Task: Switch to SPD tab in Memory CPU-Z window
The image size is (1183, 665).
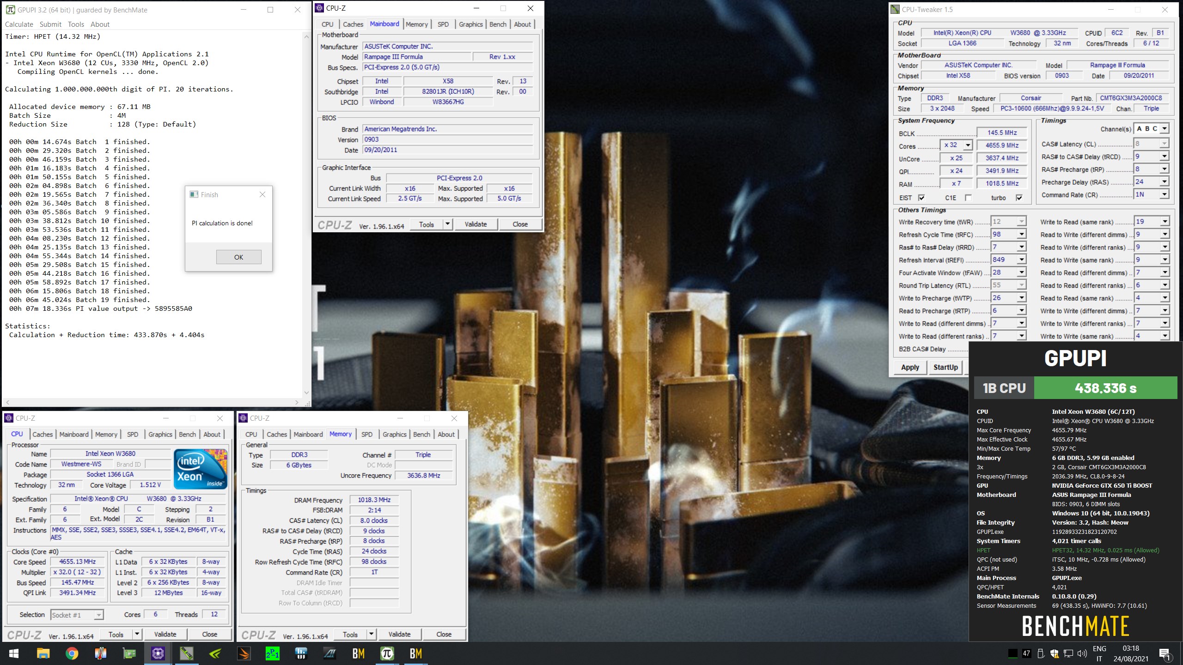Action: click(367, 434)
